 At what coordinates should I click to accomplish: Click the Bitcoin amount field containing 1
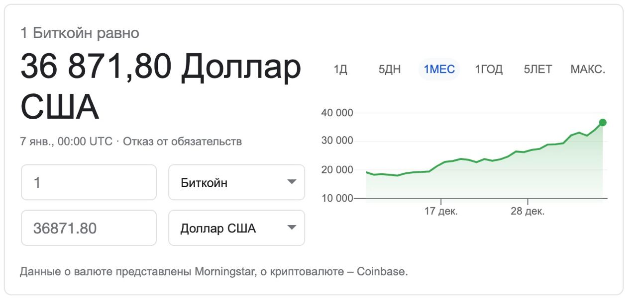(89, 182)
